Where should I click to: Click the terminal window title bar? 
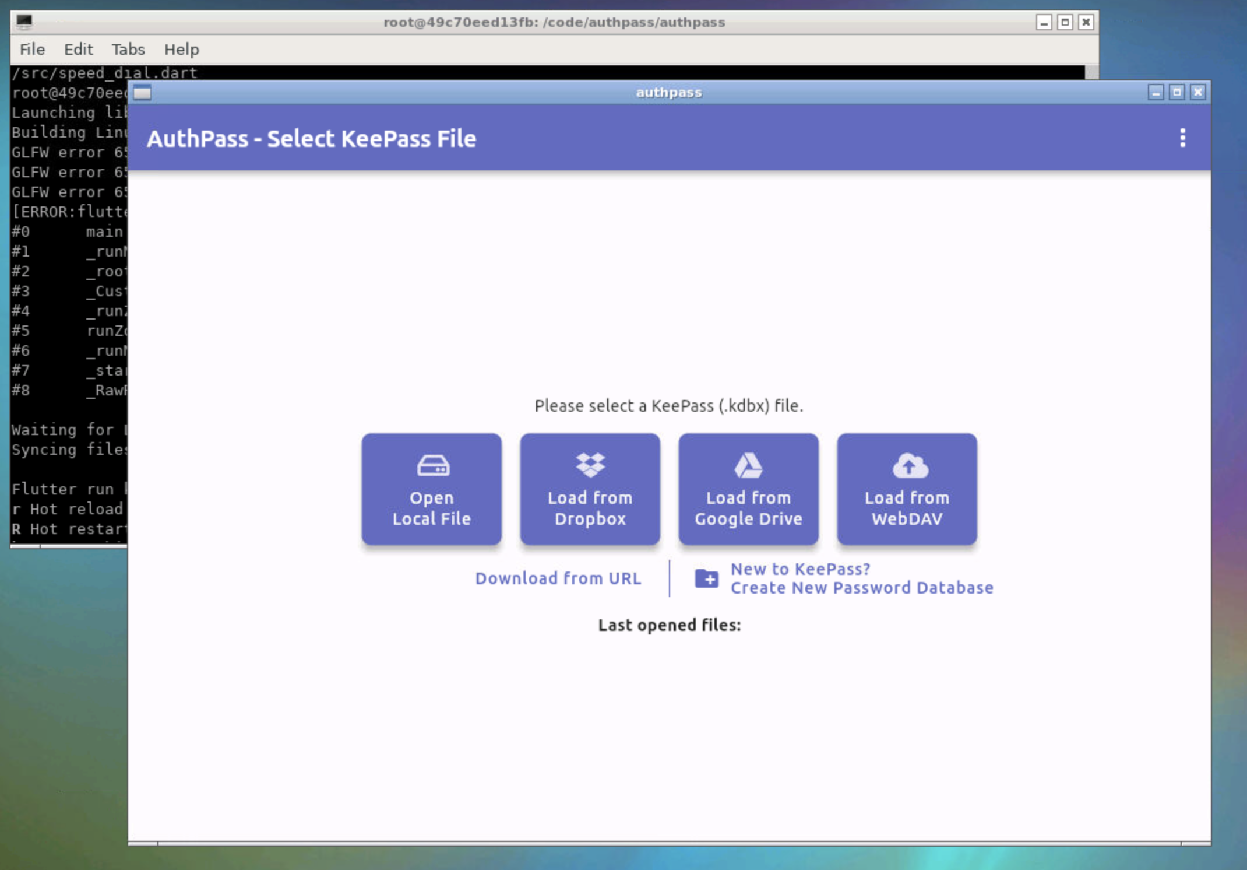(554, 22)
